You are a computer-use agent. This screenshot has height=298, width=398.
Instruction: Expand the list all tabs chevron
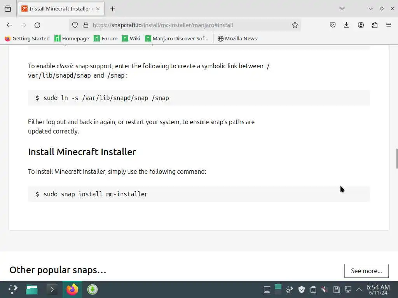[x=342, y=9]
